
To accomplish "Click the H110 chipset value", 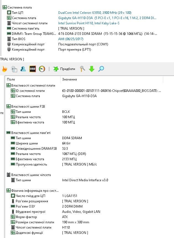I will [66, 227].
